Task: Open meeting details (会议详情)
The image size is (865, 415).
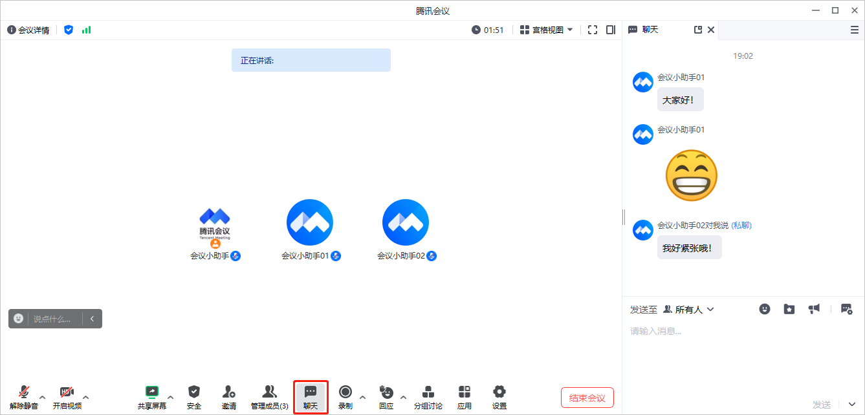Action: 28,30
